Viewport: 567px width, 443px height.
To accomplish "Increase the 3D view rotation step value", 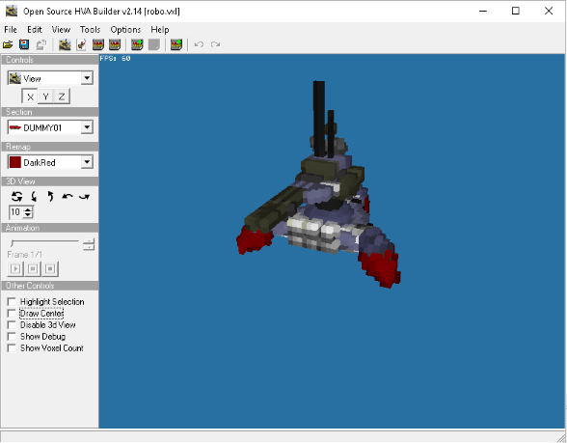I will click(x=28, y=208).
